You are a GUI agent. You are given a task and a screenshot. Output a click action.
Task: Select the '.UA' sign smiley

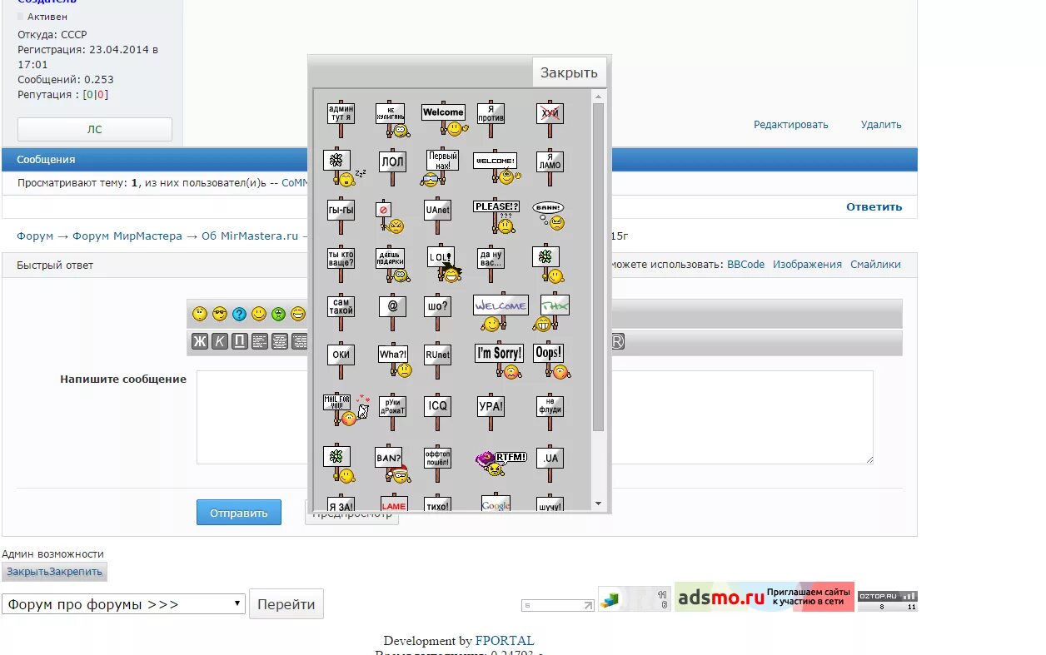(550, 464)
